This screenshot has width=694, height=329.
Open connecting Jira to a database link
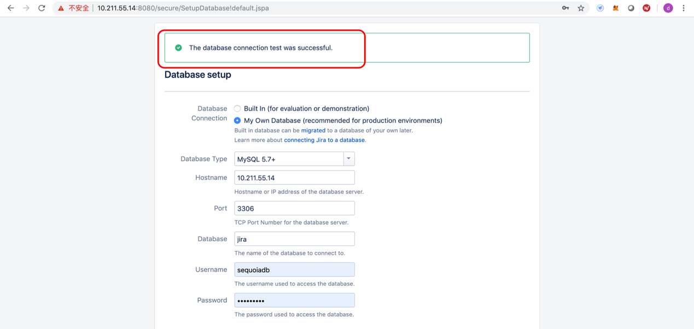tap(324, 140)
